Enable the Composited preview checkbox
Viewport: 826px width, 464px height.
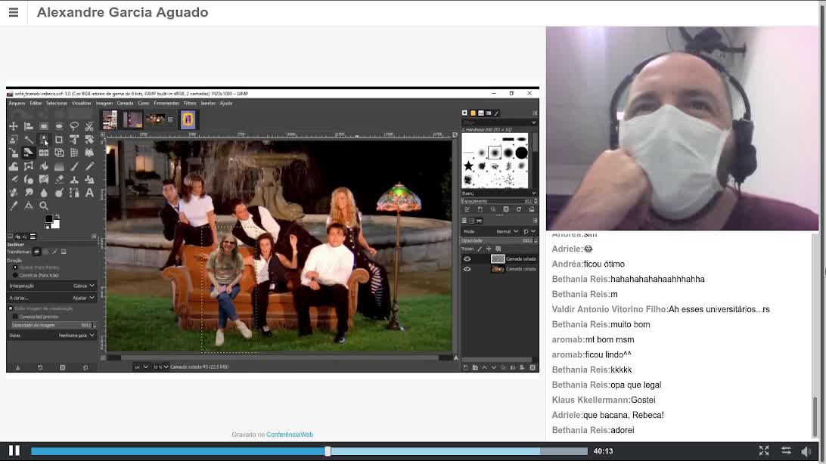pyautogui.click(x=15, y=317)
